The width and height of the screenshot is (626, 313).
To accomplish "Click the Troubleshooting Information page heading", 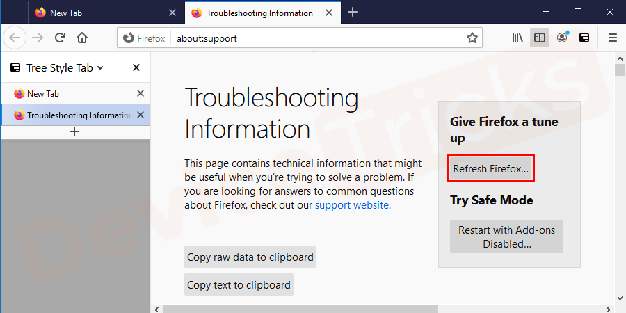I will click(271, 113).
